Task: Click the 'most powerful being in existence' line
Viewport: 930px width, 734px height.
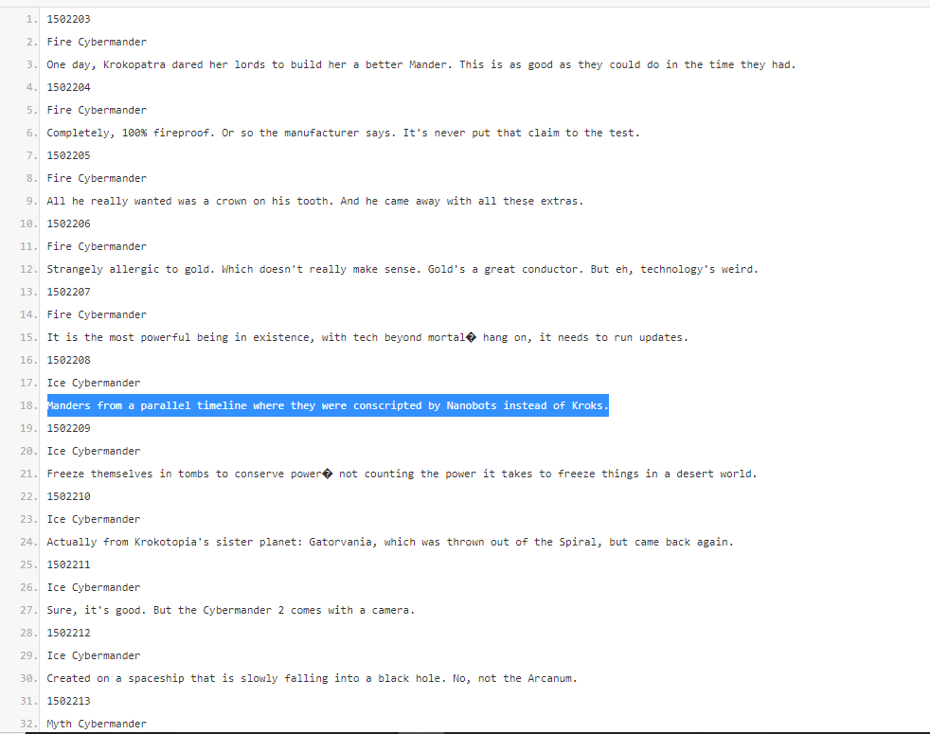Action: point(367,337)
